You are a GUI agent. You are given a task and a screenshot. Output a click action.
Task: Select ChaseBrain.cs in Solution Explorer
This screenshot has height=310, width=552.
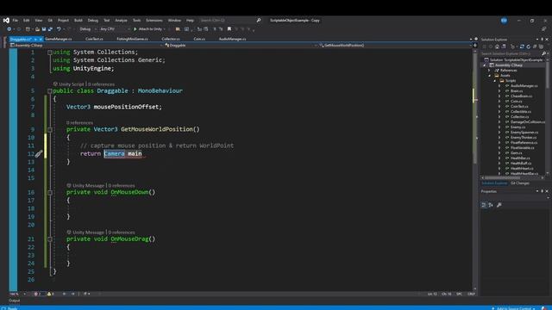pos(521,96)
